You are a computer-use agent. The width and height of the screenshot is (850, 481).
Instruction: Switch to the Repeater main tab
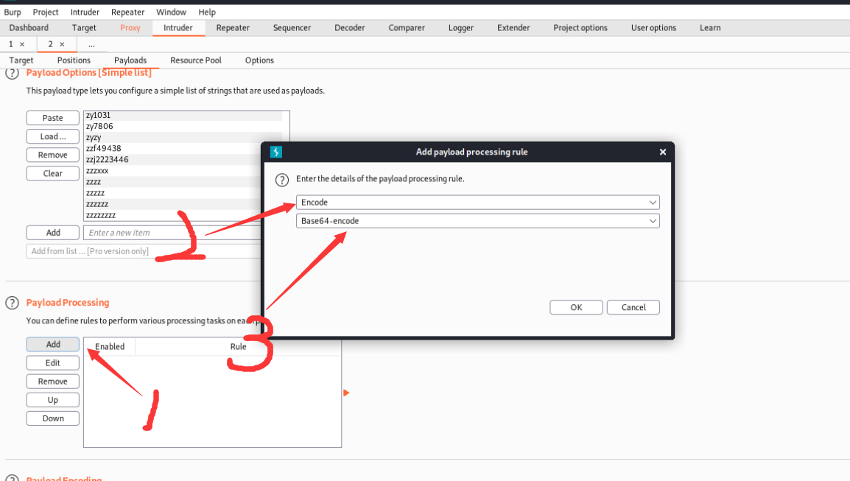pyautogui.click(x=233, y=28)
